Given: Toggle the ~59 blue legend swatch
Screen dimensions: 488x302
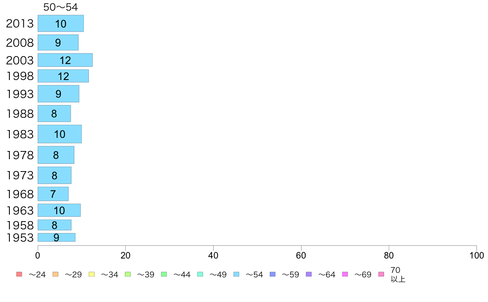Looking at the screenshot, I should pos(273,275).
